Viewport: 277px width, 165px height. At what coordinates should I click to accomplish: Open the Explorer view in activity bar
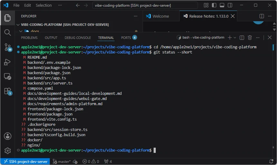coord(7,18)
